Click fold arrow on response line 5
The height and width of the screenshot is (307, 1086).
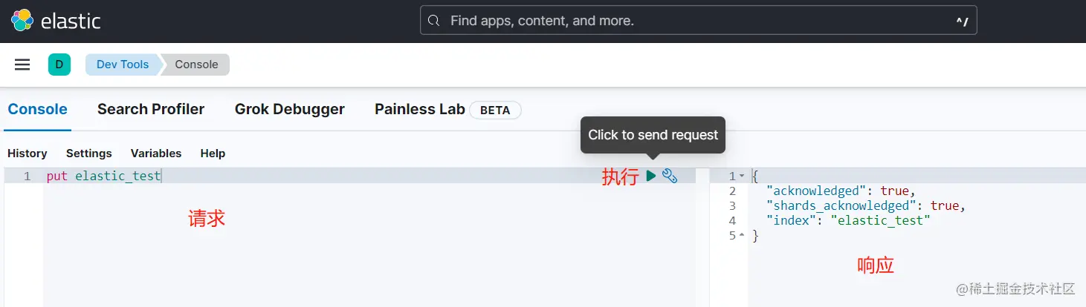pos(742,236)
